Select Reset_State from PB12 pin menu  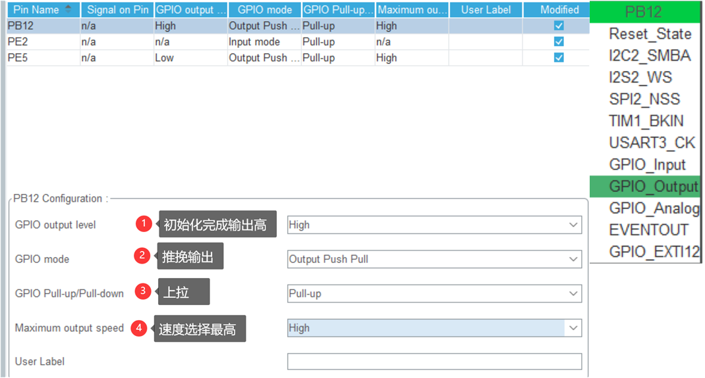[x=650, y=34]
